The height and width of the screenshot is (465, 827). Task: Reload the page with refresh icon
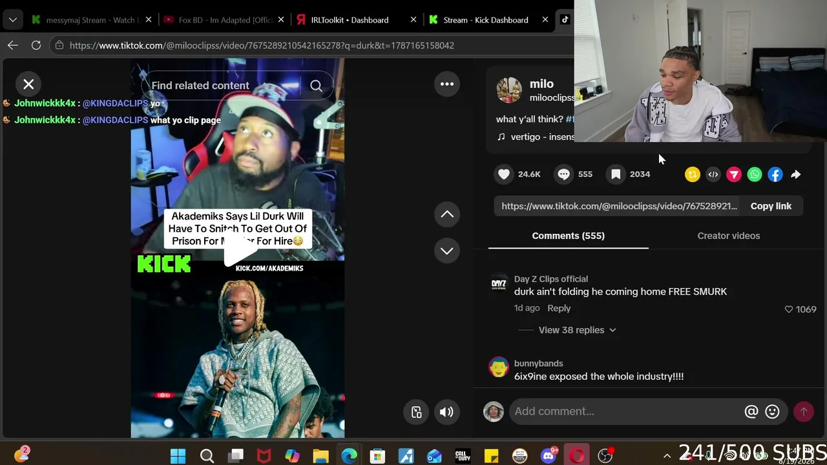pyautogui.click(x=36, y=45)
